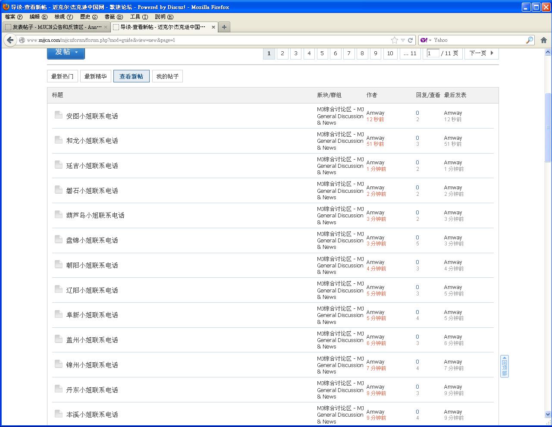The image size is (552, 427).
Task: Open thread 葫芦岛小姐联系电话
Action: pos(95,215)
